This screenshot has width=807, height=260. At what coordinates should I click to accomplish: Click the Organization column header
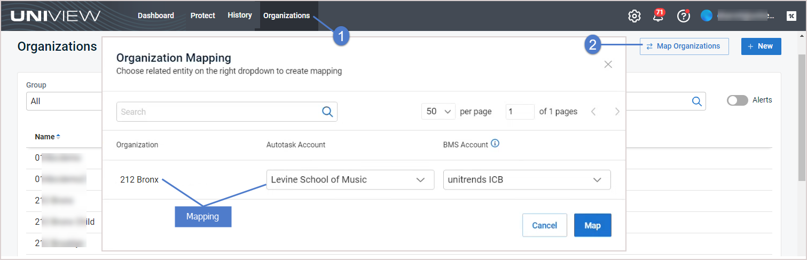137,145
